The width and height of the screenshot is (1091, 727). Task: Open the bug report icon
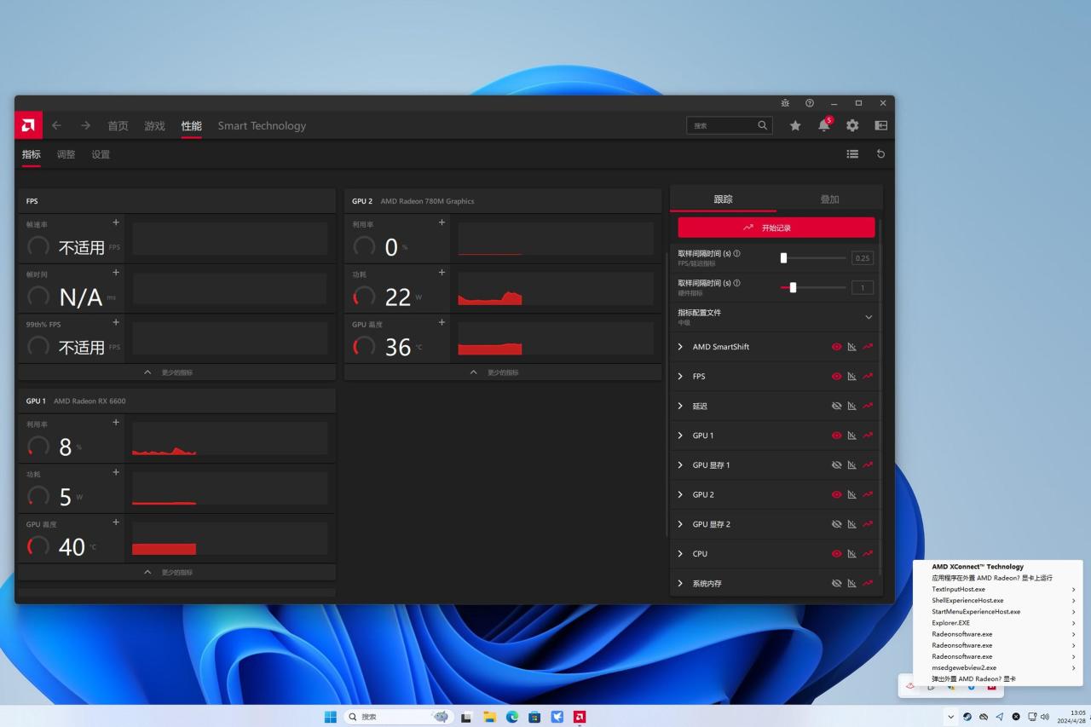(785, 103)
